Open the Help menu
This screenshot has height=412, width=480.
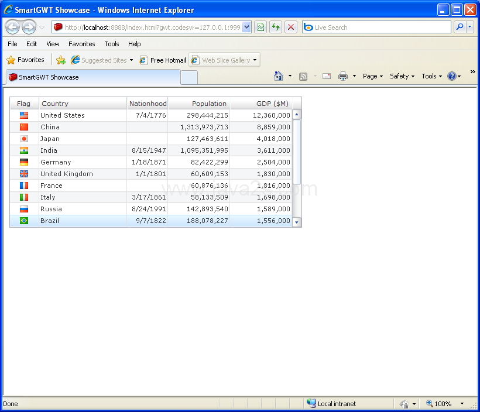[135, 44]
